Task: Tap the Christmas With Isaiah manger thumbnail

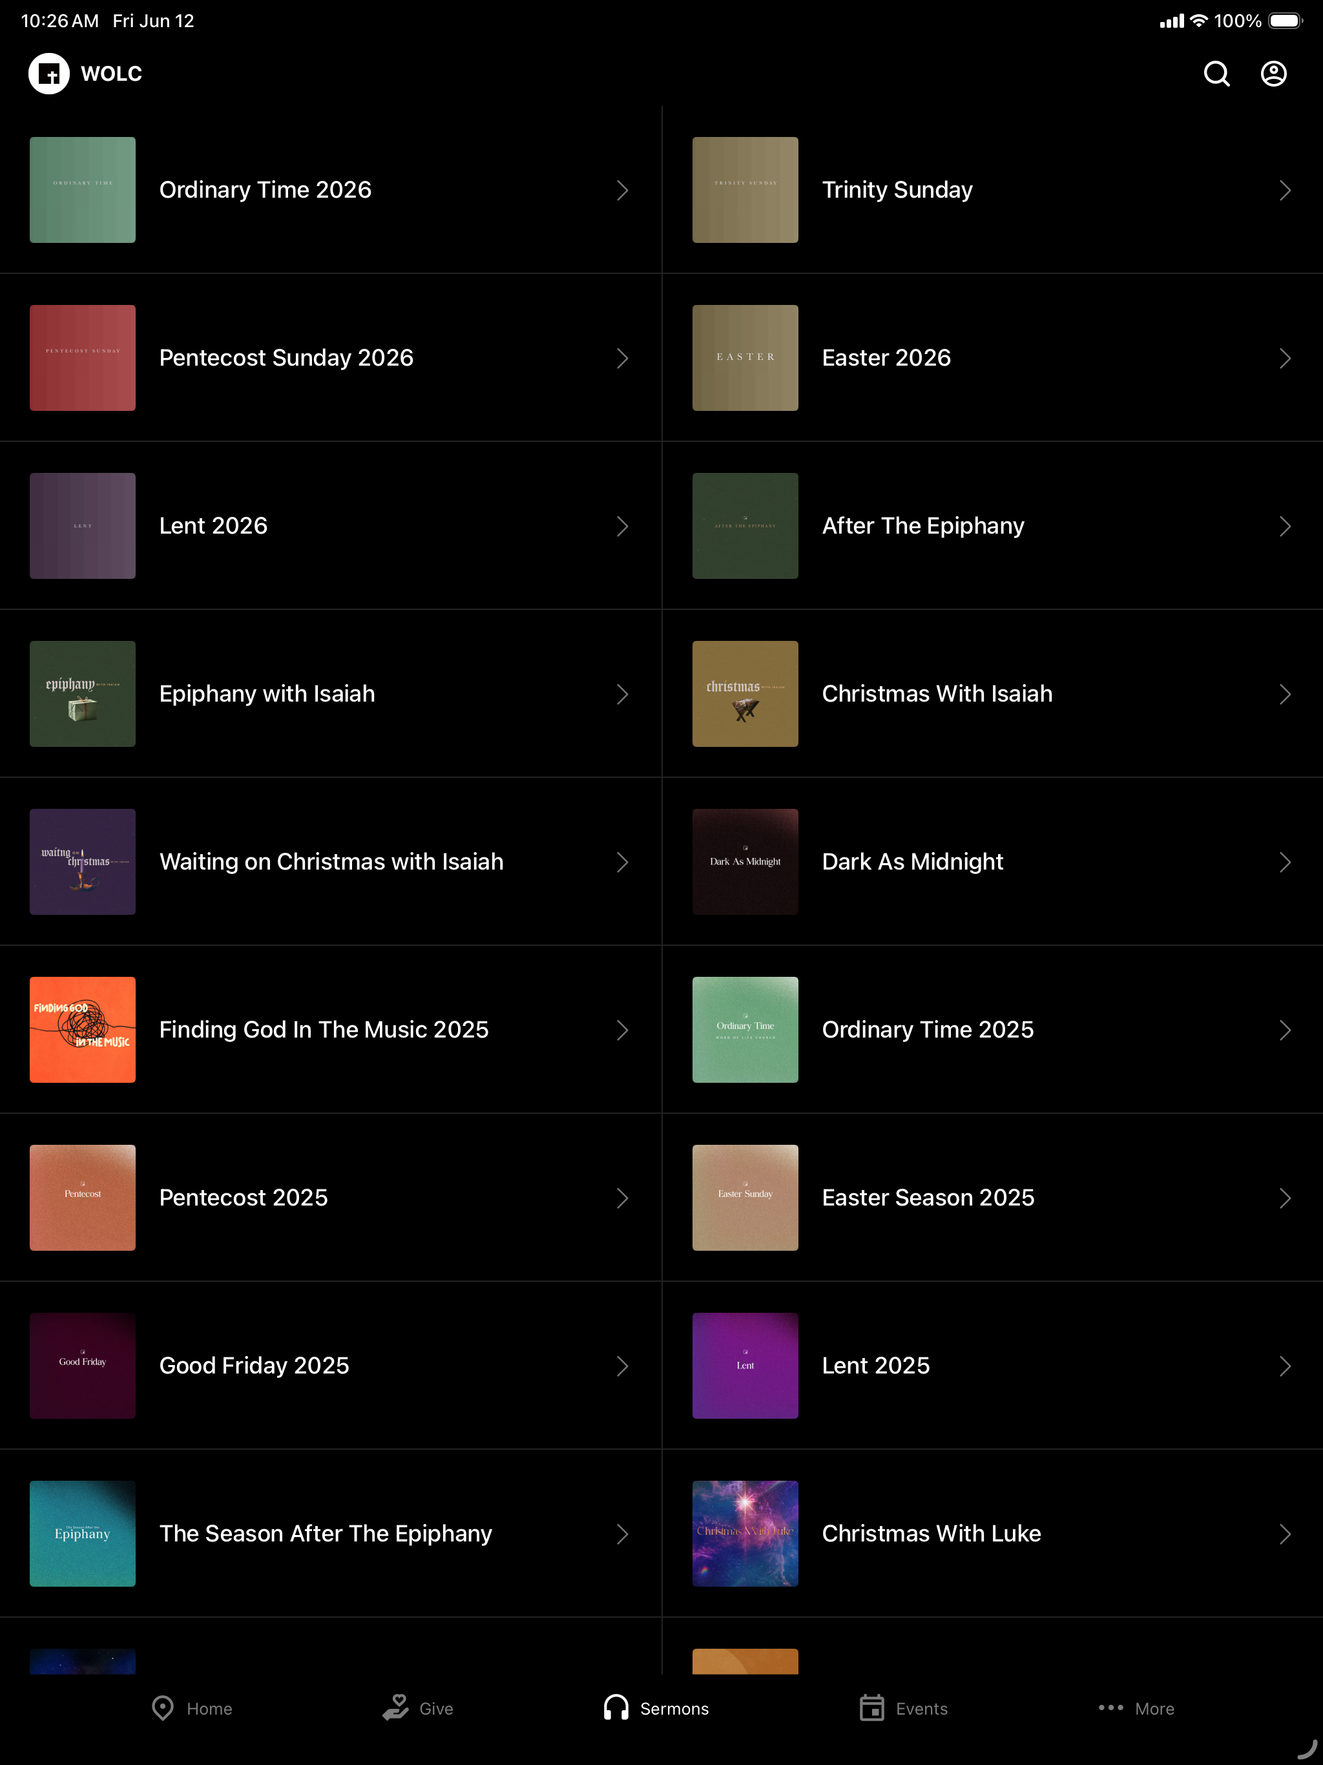Action: [745, 695]
